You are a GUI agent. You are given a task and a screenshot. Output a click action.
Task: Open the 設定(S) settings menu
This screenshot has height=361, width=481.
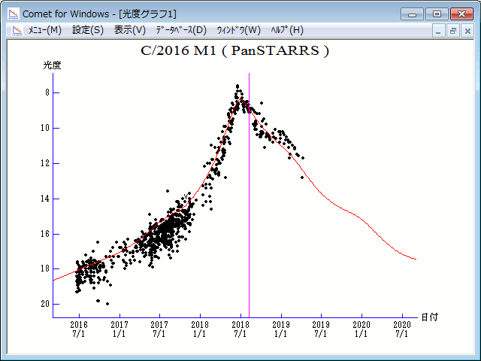pos(88,30)
